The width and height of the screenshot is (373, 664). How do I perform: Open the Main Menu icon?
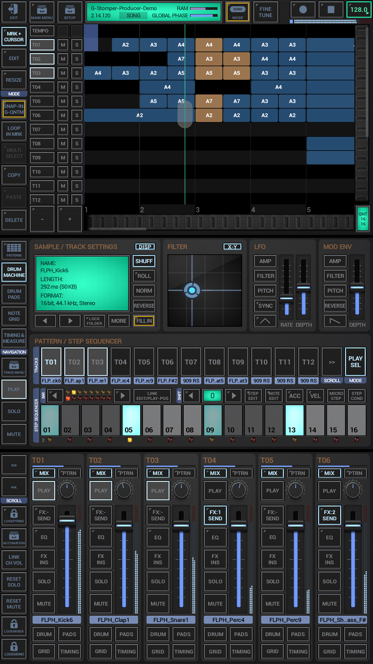point(42,11)
